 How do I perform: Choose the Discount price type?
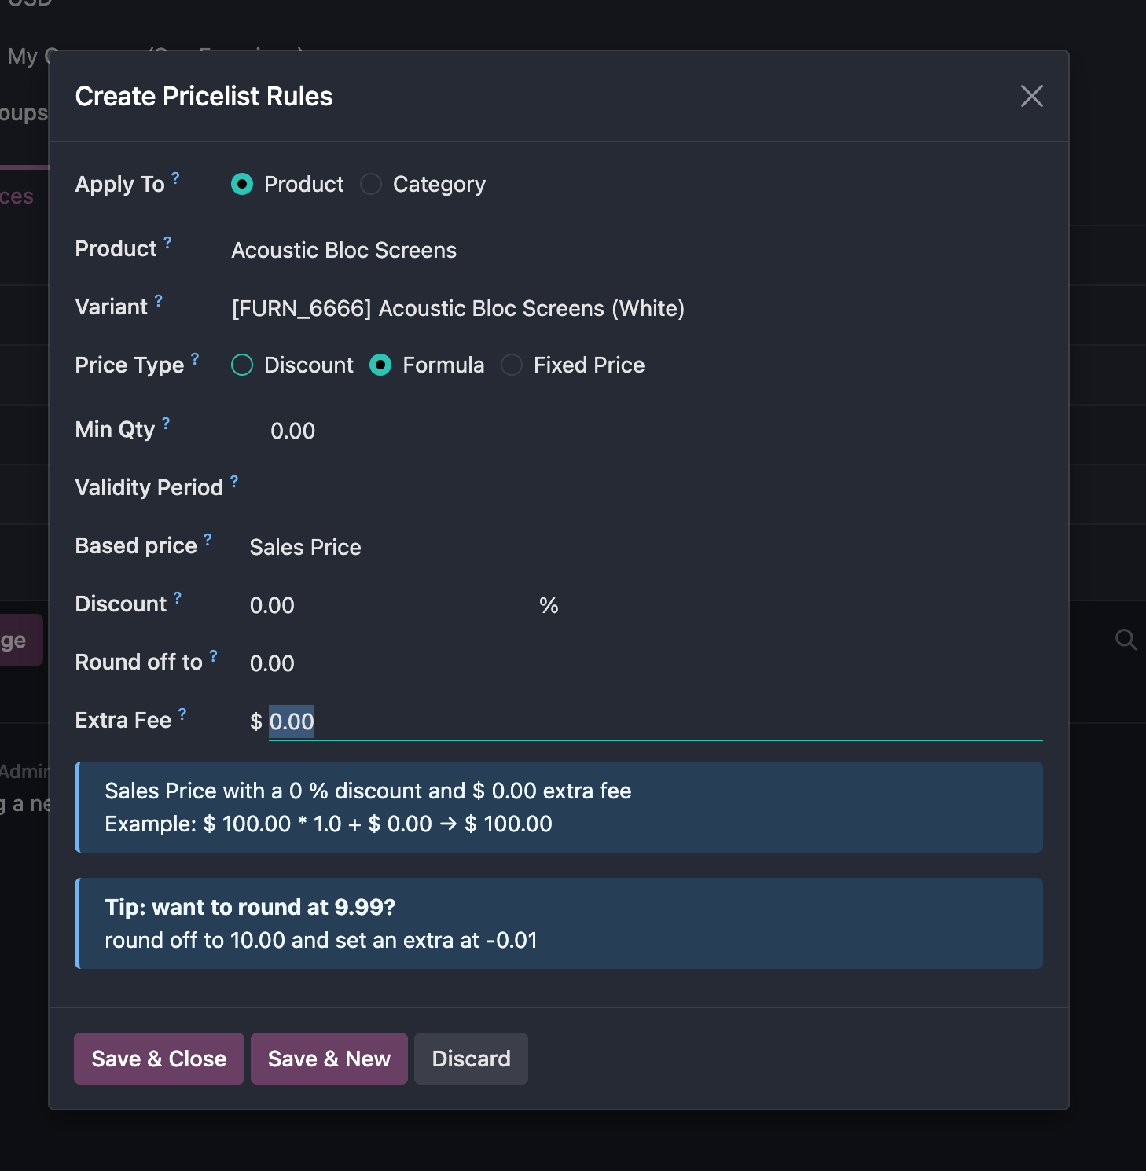(242, 365)
